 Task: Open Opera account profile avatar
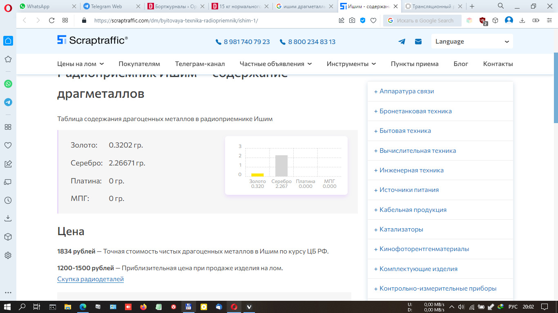click(509, 20)
